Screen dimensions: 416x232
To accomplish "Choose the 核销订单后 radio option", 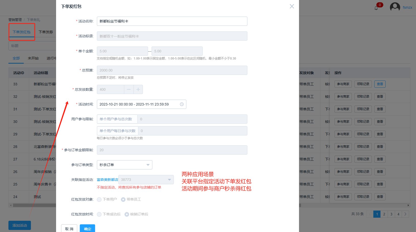I will (x=127, y=214).
